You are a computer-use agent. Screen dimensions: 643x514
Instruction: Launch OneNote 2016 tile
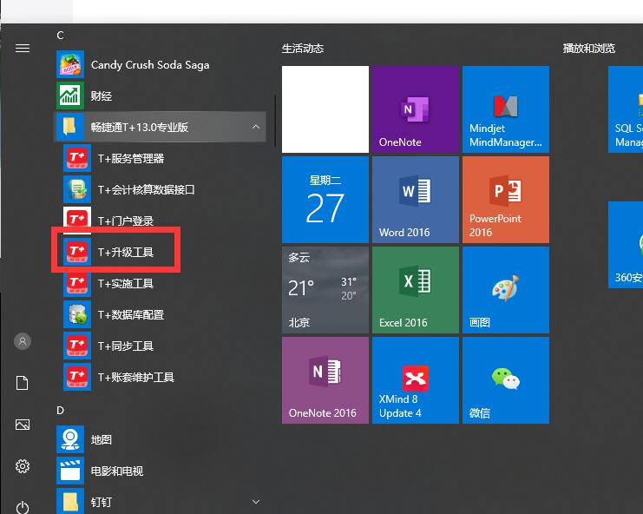point(325,380)
